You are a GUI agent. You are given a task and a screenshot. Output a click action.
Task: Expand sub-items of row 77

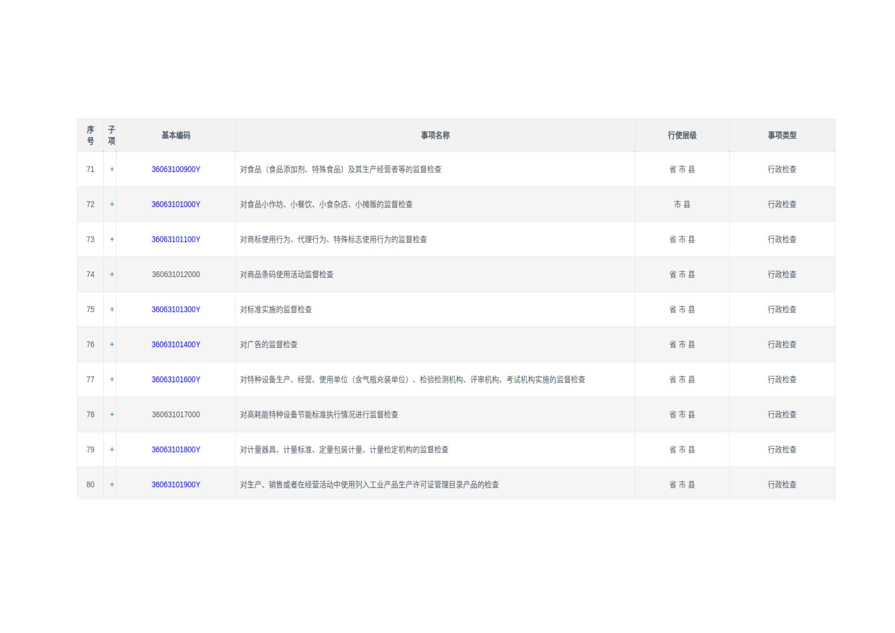pyautogui.click(x=112, y=379)
